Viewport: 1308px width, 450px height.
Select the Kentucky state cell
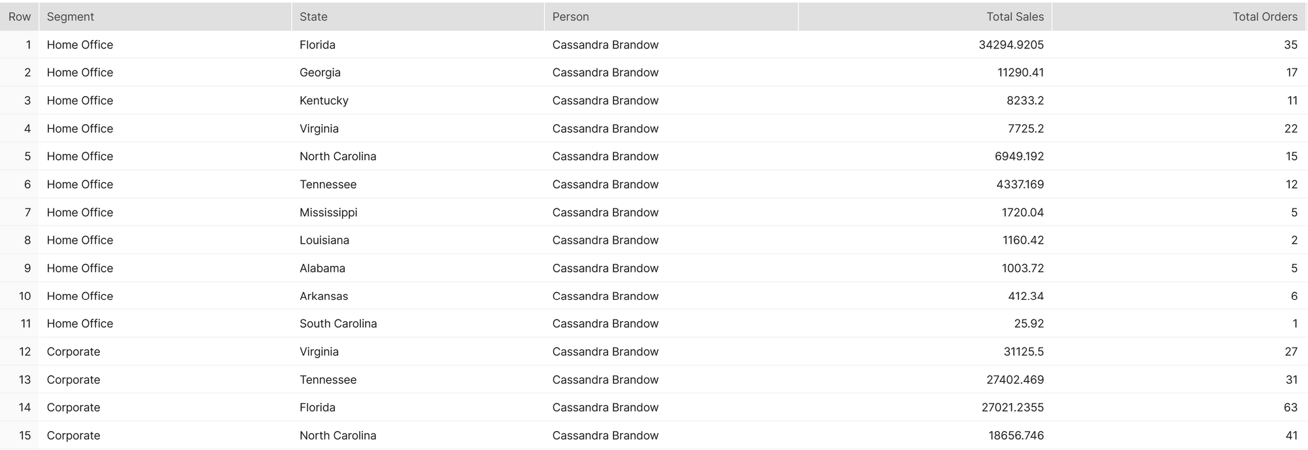[324, 101]
